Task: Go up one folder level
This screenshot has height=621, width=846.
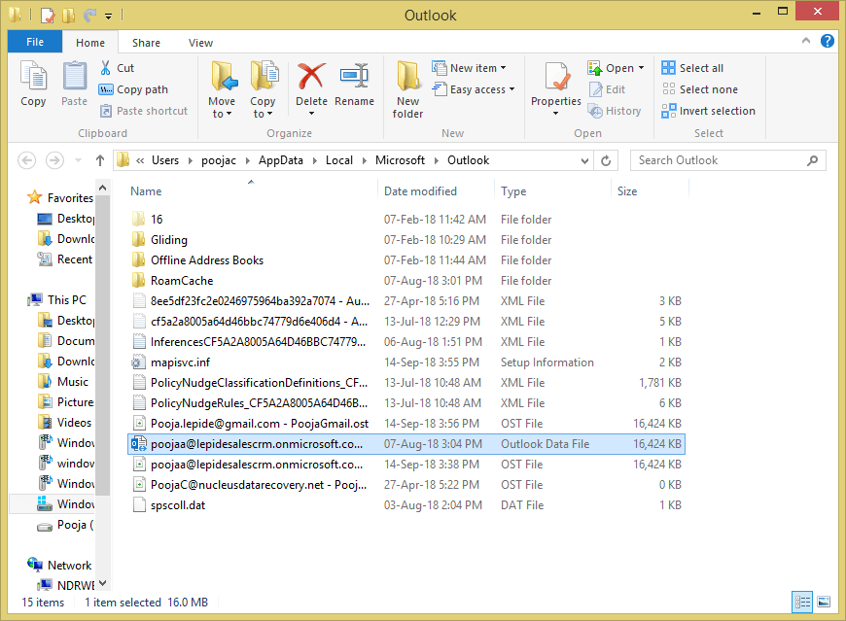Action: [100, 160]
